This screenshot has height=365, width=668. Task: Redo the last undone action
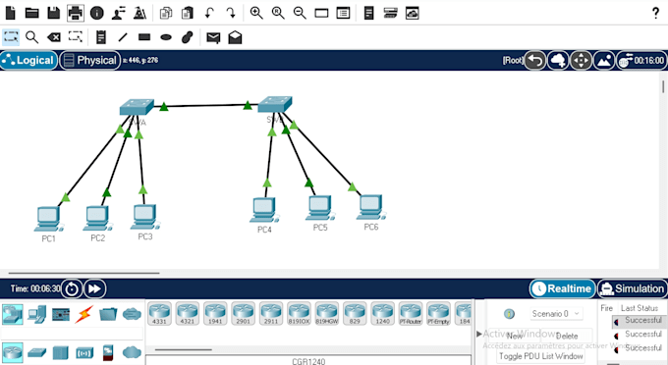click(x=231, y=13)
